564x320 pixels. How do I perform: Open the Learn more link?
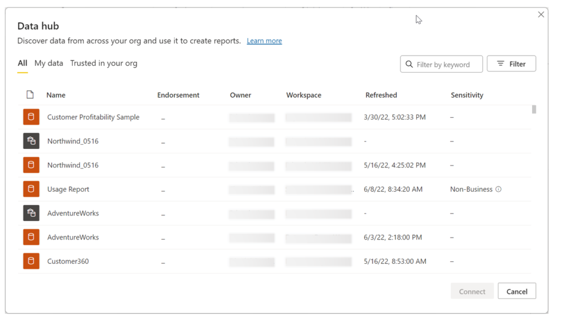point(264,41)
